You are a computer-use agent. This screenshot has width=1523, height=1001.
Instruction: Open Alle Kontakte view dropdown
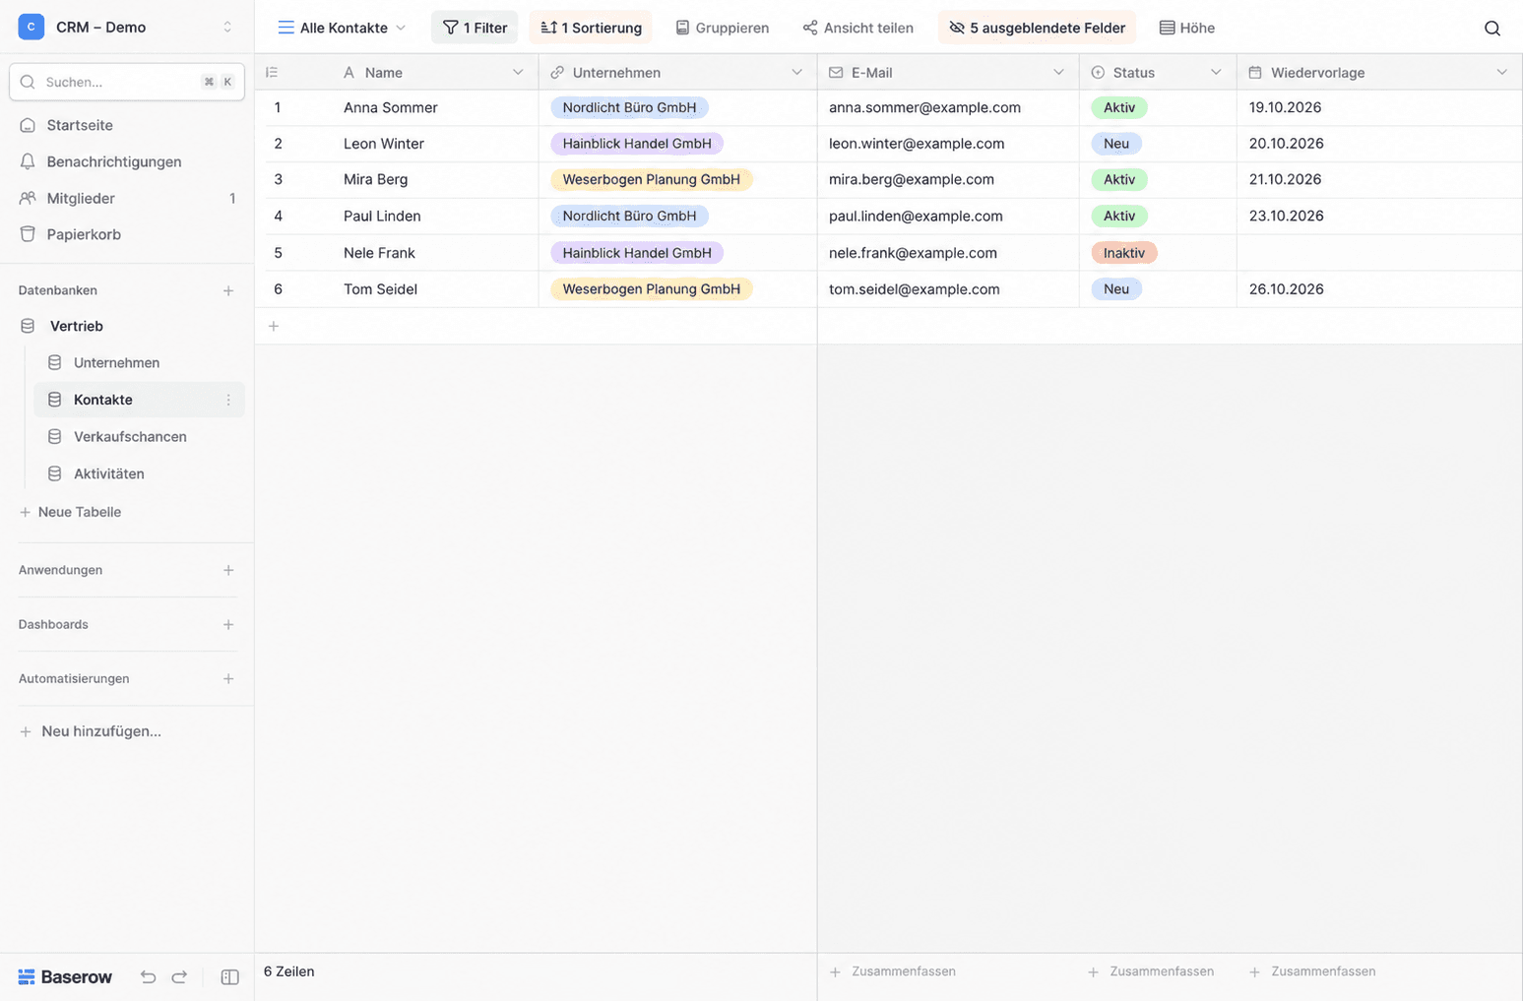[x=342, y=28]
